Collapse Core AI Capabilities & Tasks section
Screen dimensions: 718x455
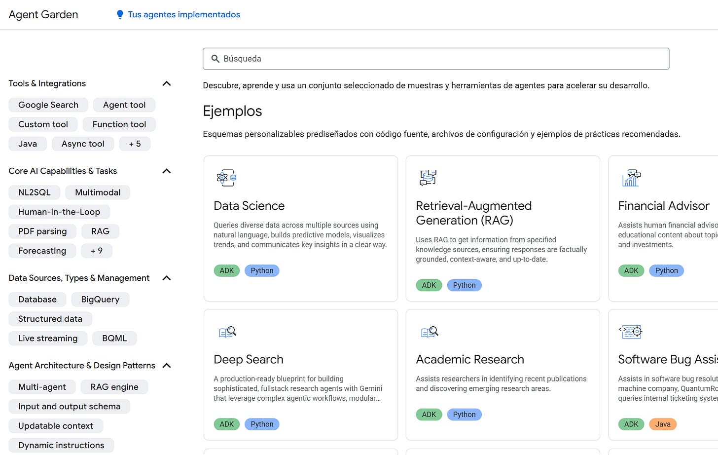(x=167, y=171)
